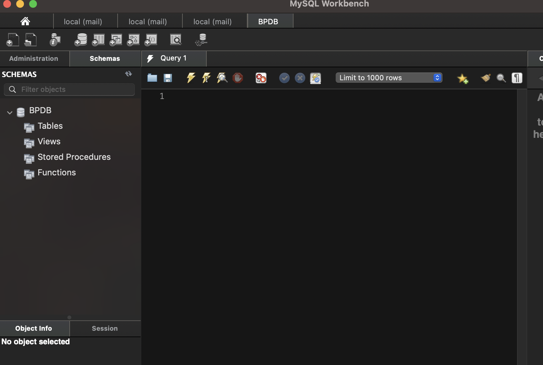Select the Views node
Image resolution: width=543 pixels, height=365 pixels.
(49, 141)
